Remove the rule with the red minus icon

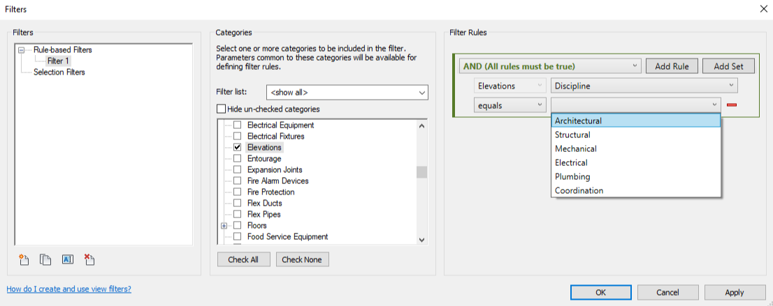(x=732, y=105)
